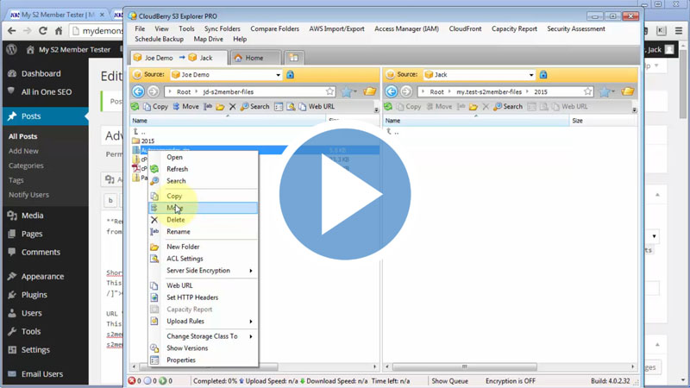The width and height of the screenshot is (690, 388).
Task: Click the new folder icon in the left toolbar
Action: [220, 107]
